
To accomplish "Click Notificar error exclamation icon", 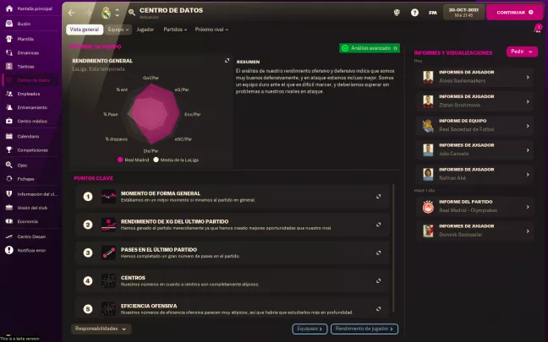I will coord(9,250).
